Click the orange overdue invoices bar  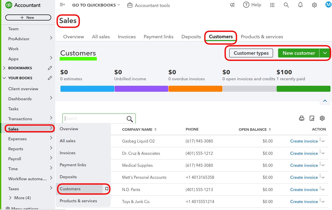point(195,89)
